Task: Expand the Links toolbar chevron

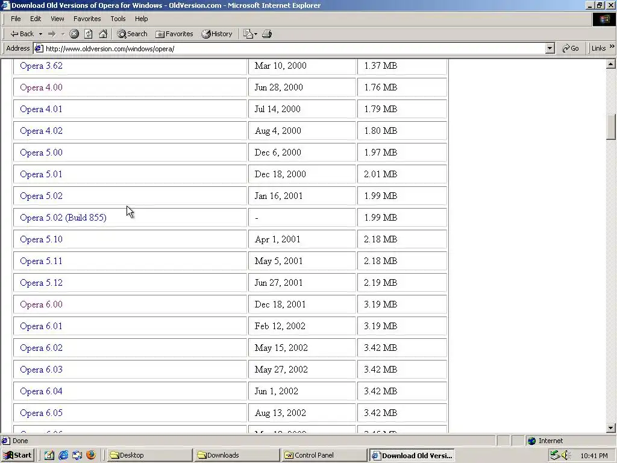Action: (612, 46)
